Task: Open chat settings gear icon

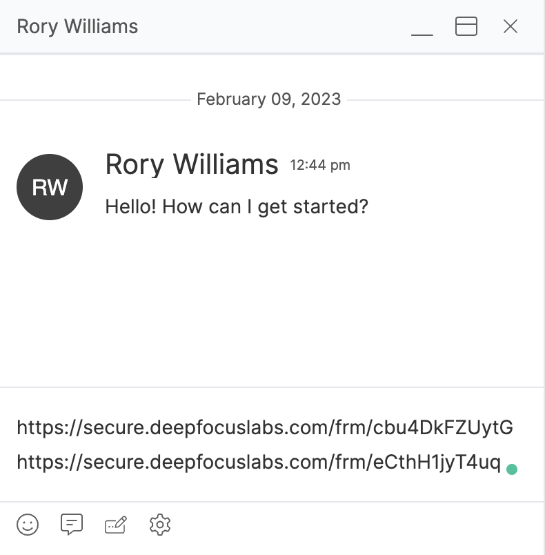Action: (x=160, y=525)
